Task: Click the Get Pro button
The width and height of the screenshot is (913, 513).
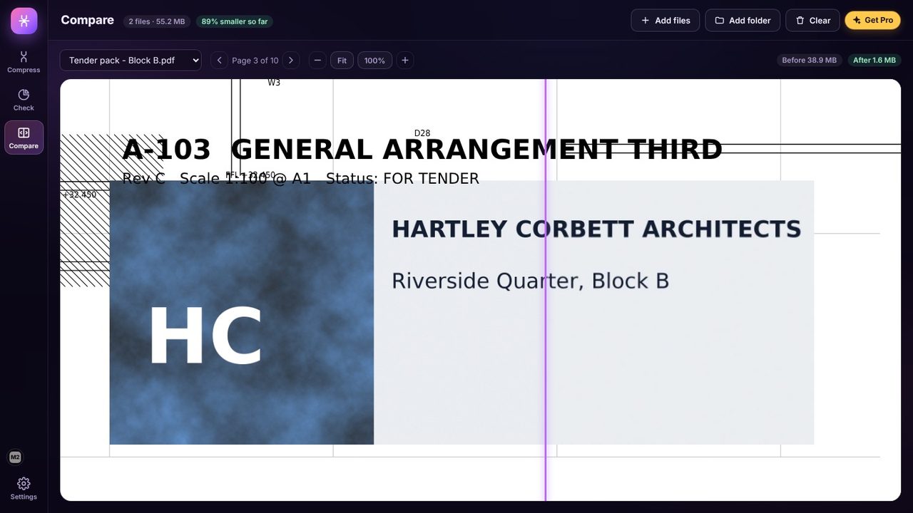Action: [872, 21]
